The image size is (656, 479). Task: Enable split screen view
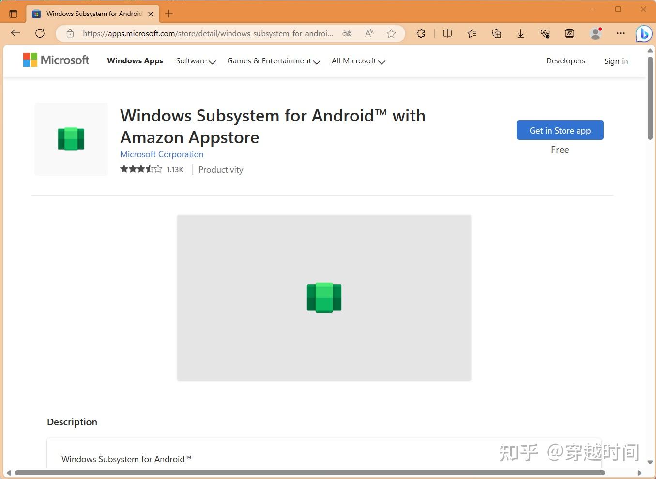tap(447, 33)
